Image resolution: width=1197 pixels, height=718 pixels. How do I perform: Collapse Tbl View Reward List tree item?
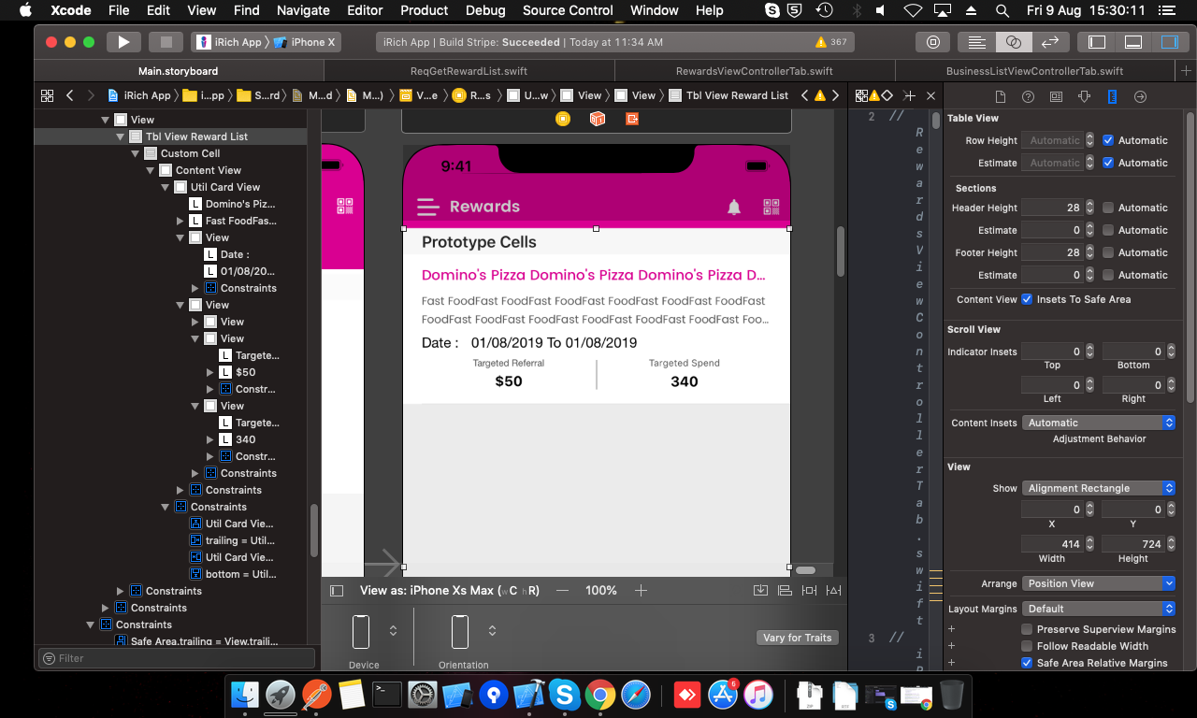click(x=121, y=136)
